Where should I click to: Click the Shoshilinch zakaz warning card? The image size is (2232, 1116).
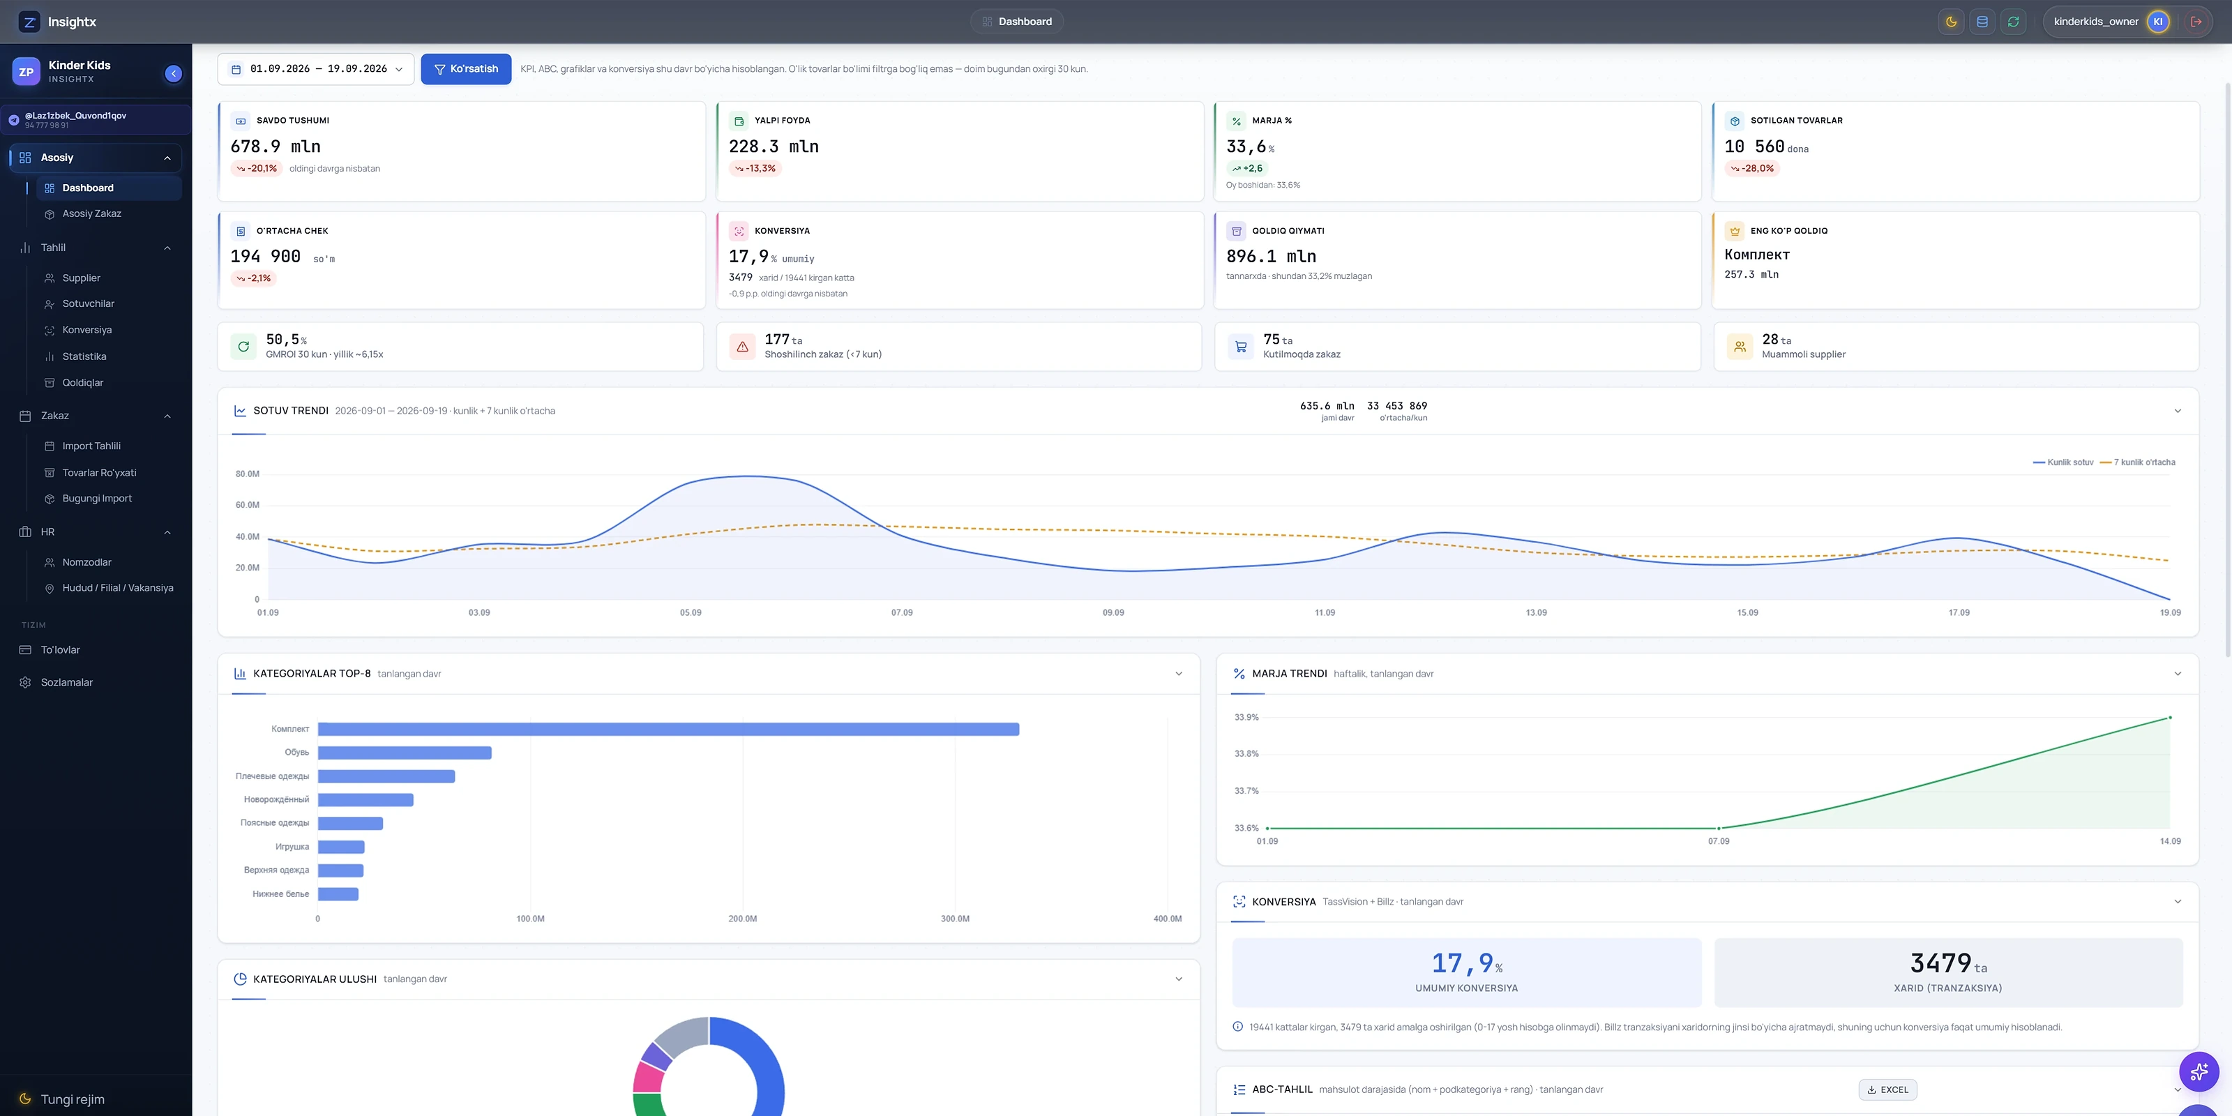pos(958,347)
